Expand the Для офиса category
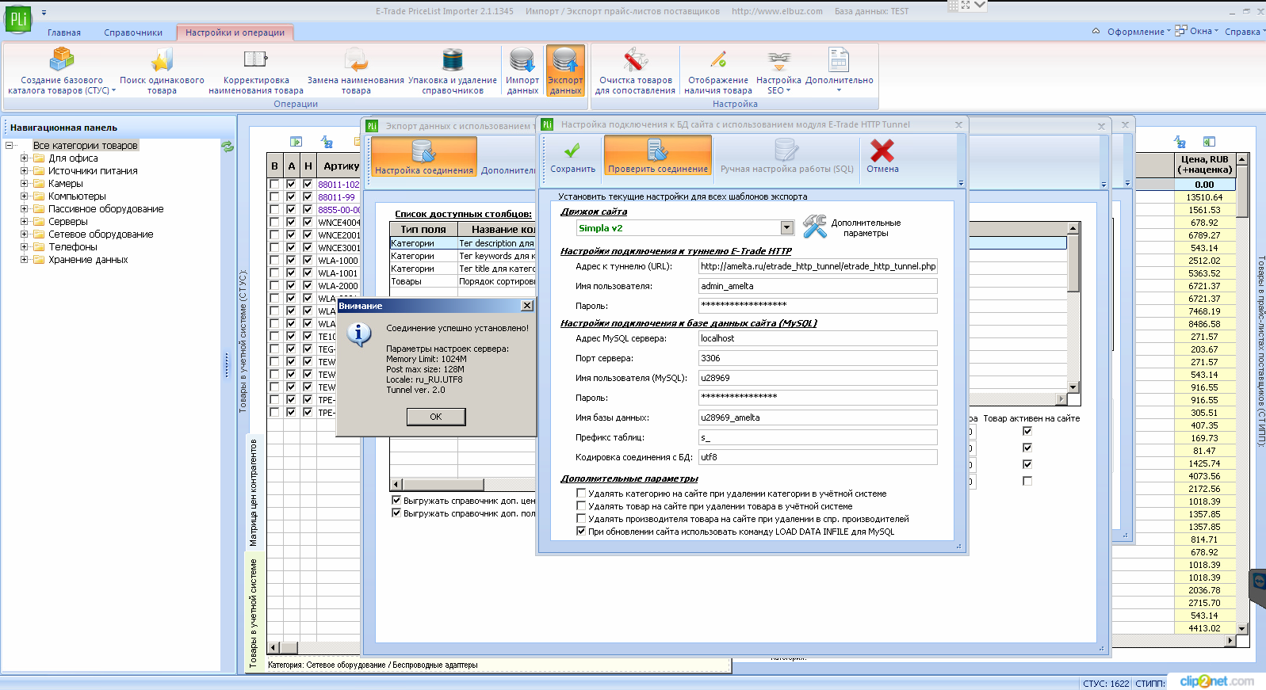Image resolution: width=1266 pixels, height=690 pixels. tap(24, 158)
